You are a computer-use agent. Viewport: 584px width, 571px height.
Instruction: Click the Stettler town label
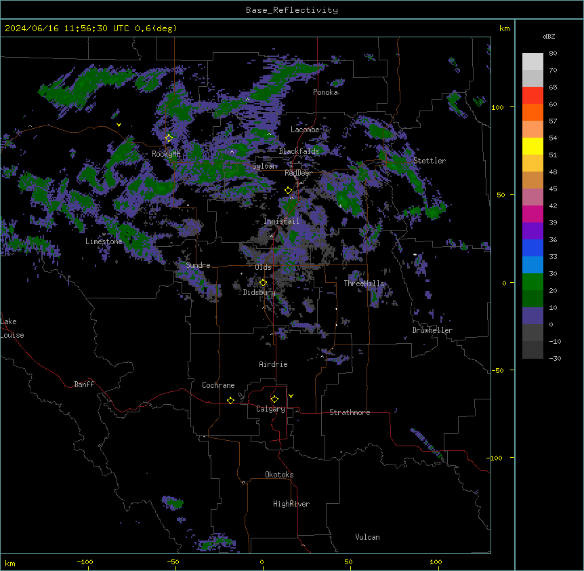tap(430, 161)
